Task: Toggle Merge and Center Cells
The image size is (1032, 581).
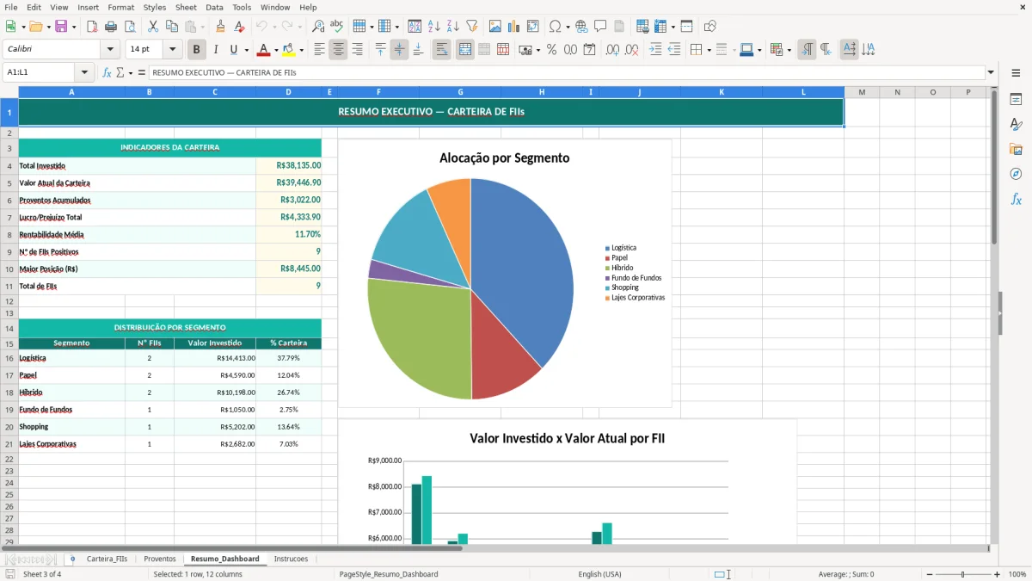Action: coord(464,50)
